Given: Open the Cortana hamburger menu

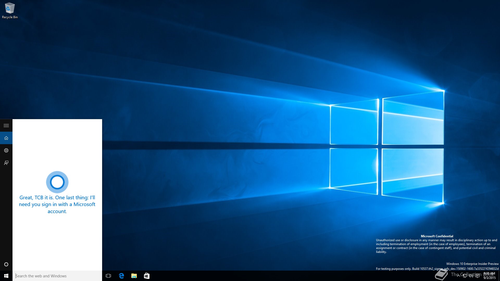Looking at the screenshot, I should click(6, 125).
